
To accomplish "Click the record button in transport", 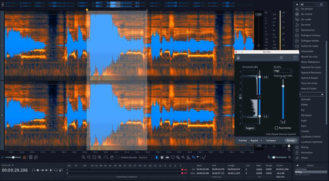I will coord(38,170).
